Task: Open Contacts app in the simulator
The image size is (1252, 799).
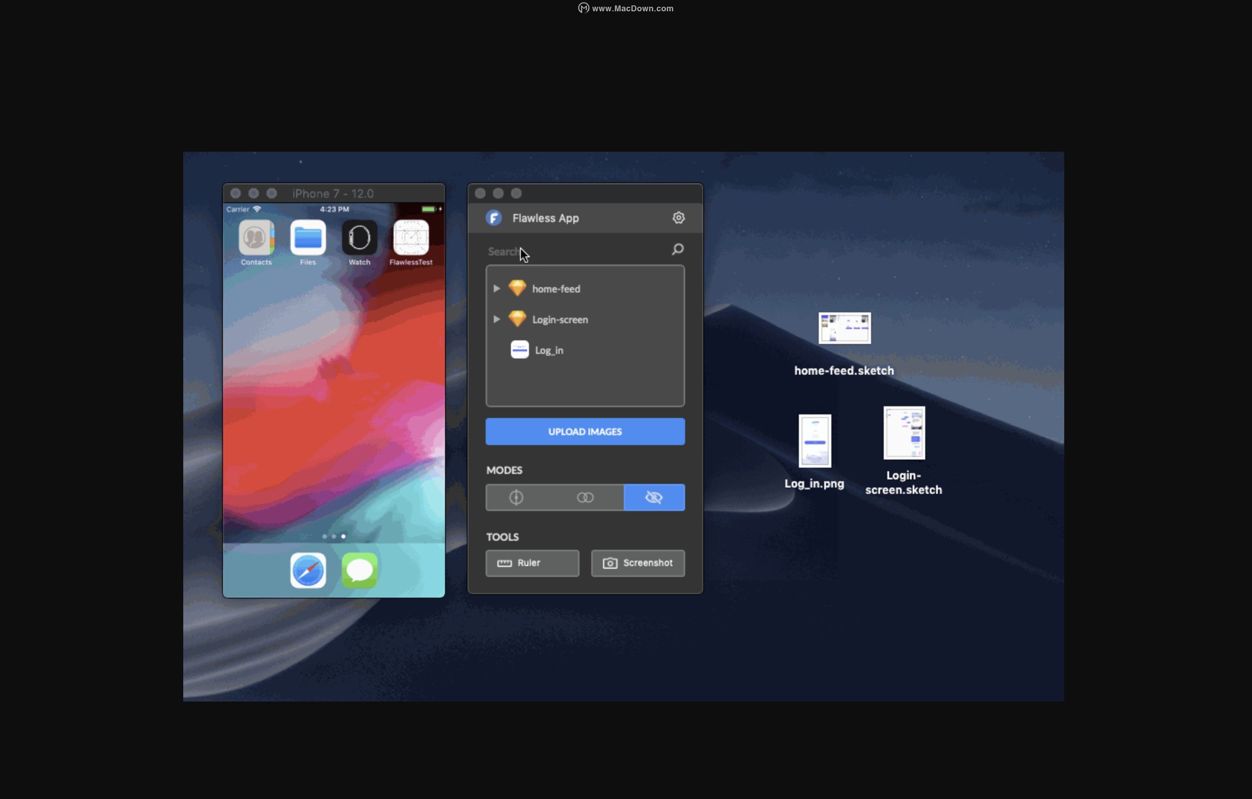Action: point(256,243)
